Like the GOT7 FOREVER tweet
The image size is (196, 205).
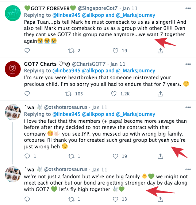point(115,50)
